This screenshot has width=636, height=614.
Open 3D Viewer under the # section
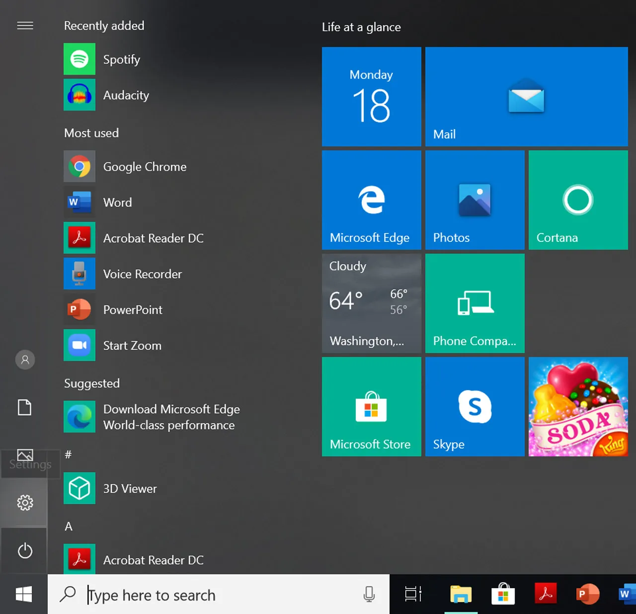coord(129,488)
